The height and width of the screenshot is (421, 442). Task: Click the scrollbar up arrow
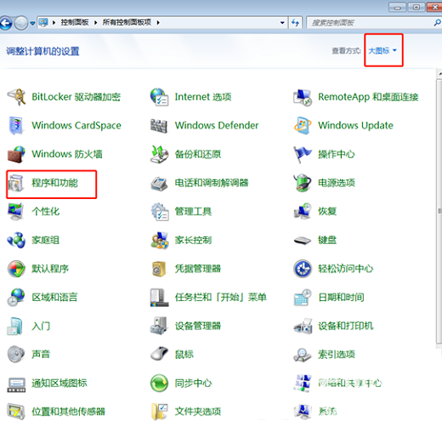point(439,74)
